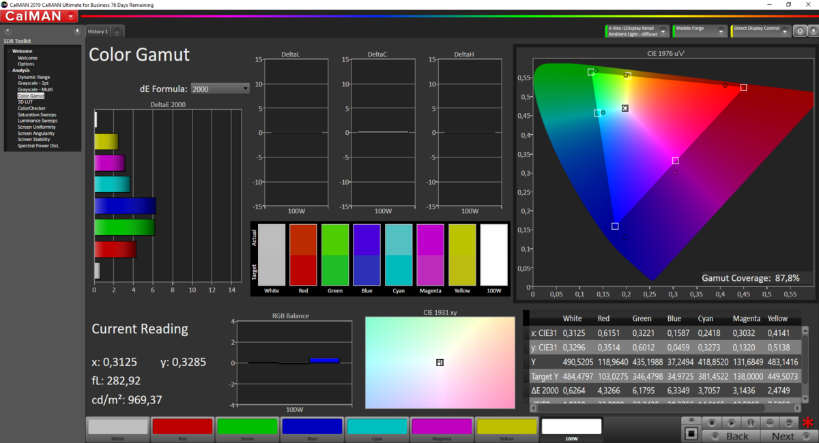Screen dimensions: 819x443
Task: Open Saturation Sweeps page
Action: pyautogui.click(x=37, y=114)
